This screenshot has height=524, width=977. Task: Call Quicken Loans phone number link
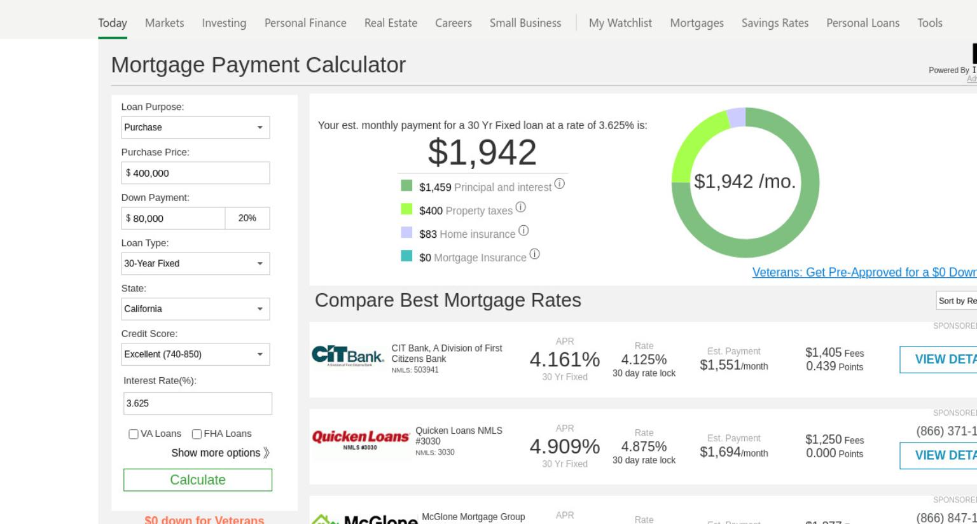(946, 431)
